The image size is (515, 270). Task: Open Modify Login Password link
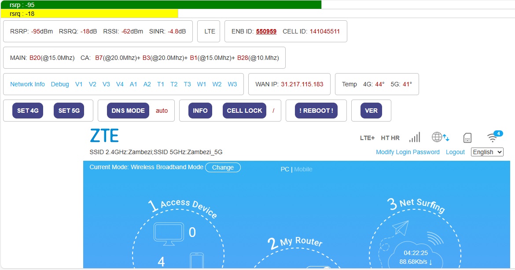[x=408, y=152]
